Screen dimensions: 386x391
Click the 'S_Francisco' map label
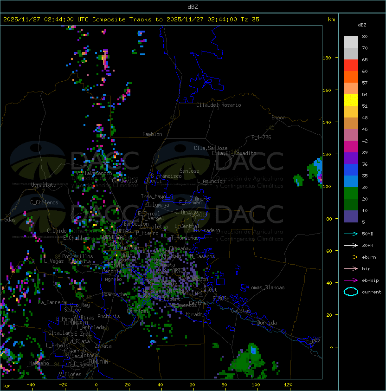point(166,176)
